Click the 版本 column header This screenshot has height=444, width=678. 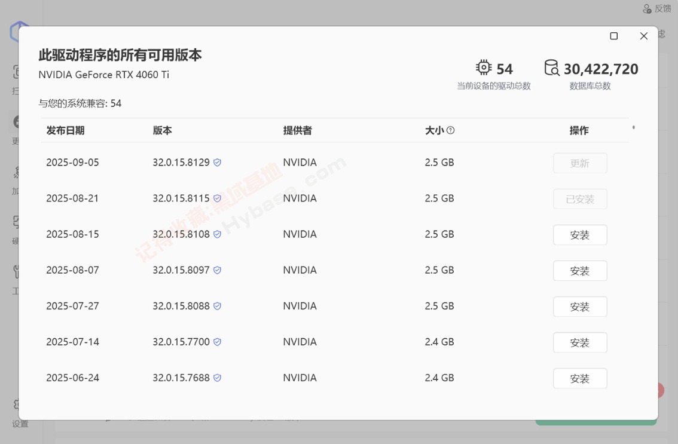(162, 130)
